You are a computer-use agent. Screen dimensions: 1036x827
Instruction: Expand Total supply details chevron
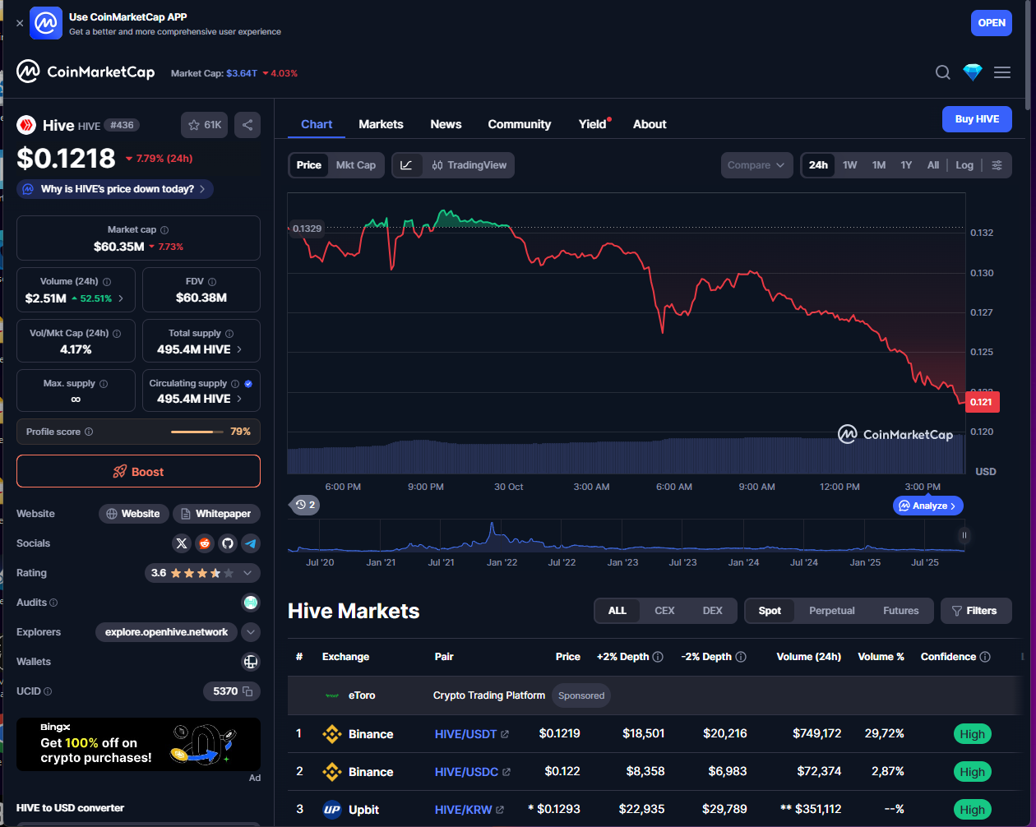(x=239, y=349)
